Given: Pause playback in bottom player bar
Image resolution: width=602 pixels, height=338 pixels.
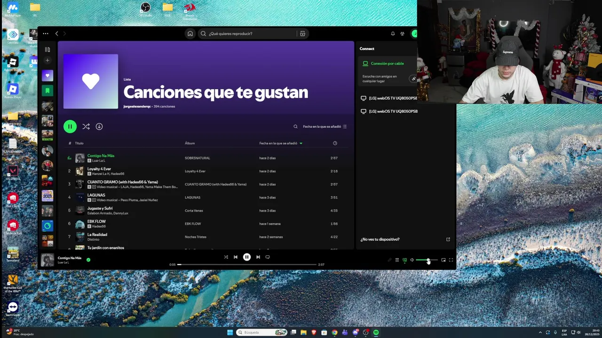Looking at the screenshot, I should pyautogui.click(x=247, y=257).
